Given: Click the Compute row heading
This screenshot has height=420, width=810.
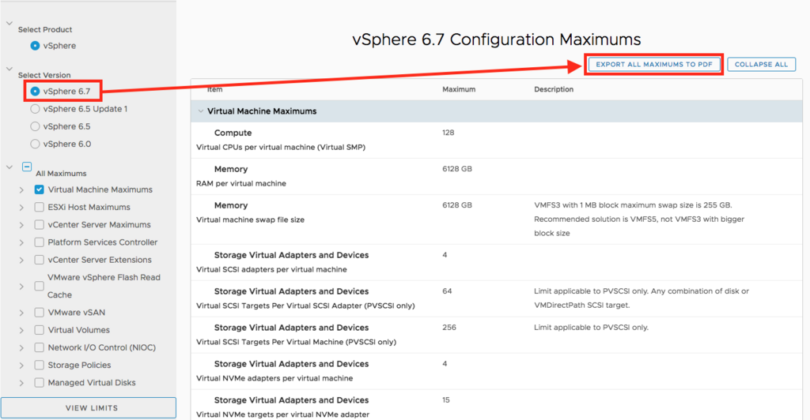Looking at the screenshot, I should (x=233, y=133).
